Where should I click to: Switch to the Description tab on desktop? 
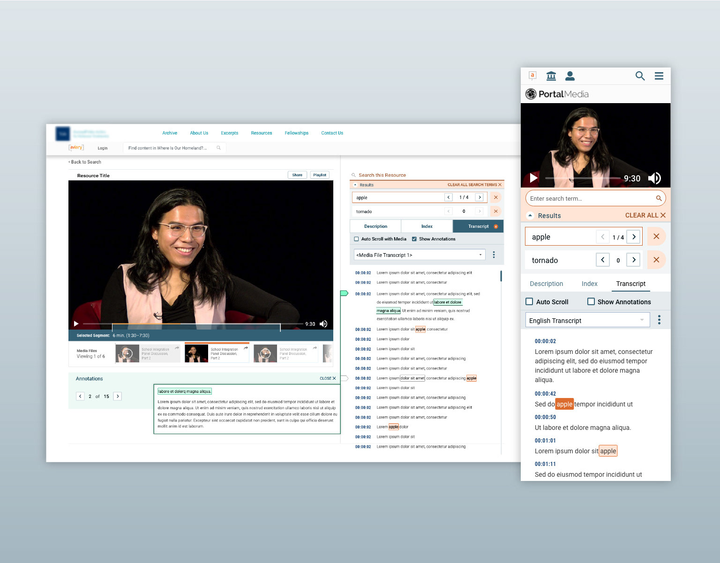coord(375,226)
